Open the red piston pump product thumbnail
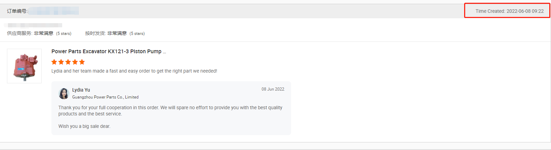The height and width of the screenshot is (150, 551). tap(24, 66)
